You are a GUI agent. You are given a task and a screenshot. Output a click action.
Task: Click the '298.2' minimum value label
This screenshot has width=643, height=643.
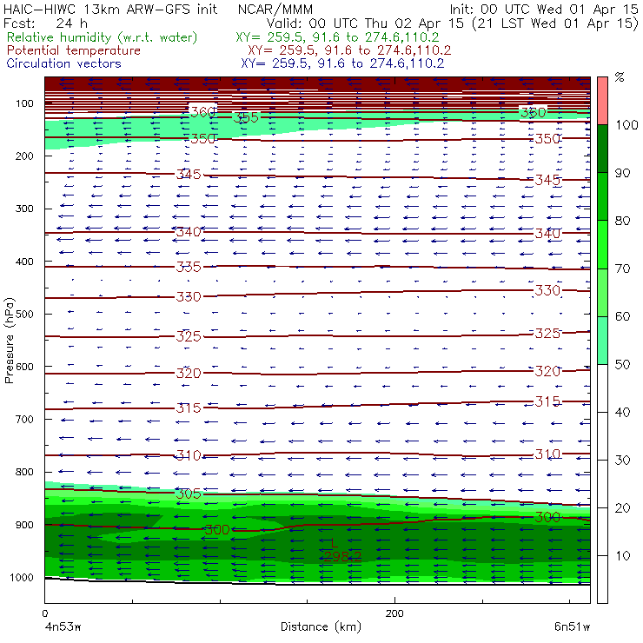[342, 556]
